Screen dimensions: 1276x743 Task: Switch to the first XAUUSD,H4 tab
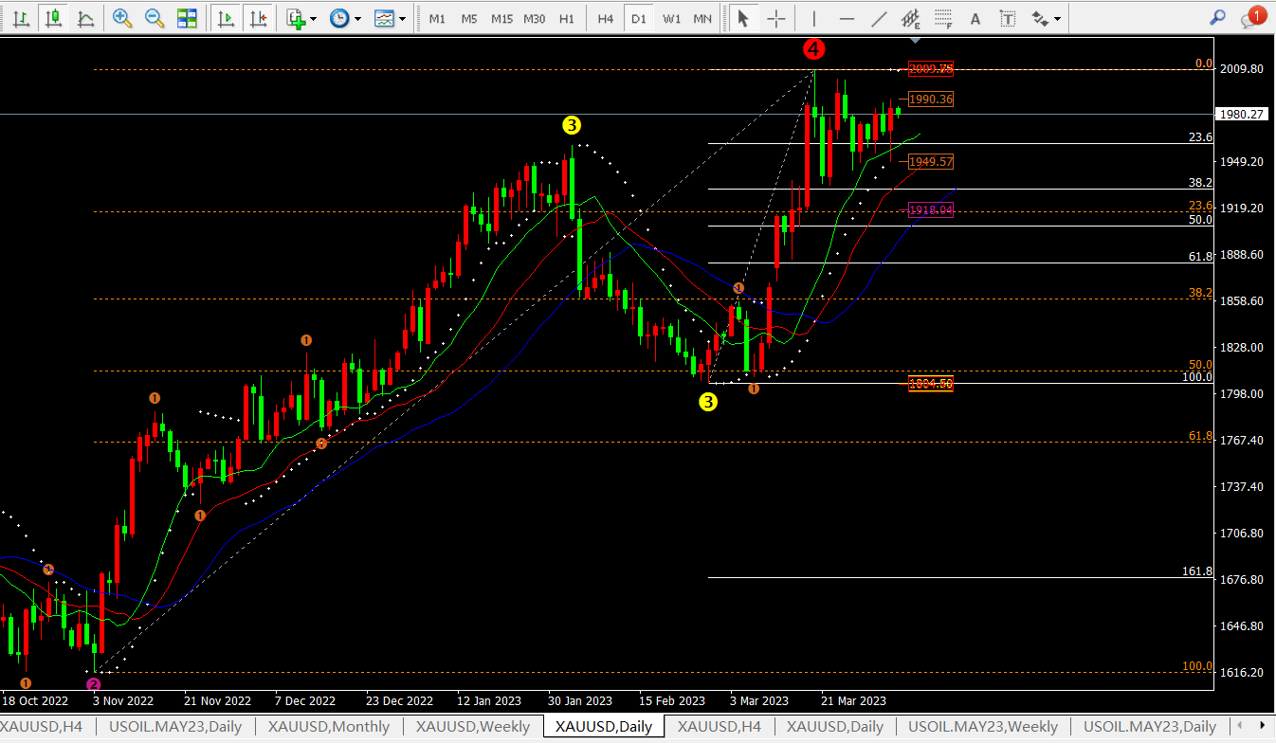[42, 727]
